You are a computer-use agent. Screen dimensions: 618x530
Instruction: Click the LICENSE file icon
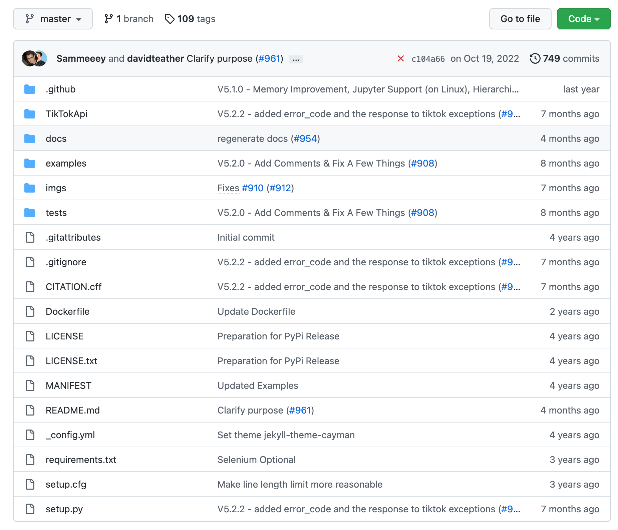30,336
